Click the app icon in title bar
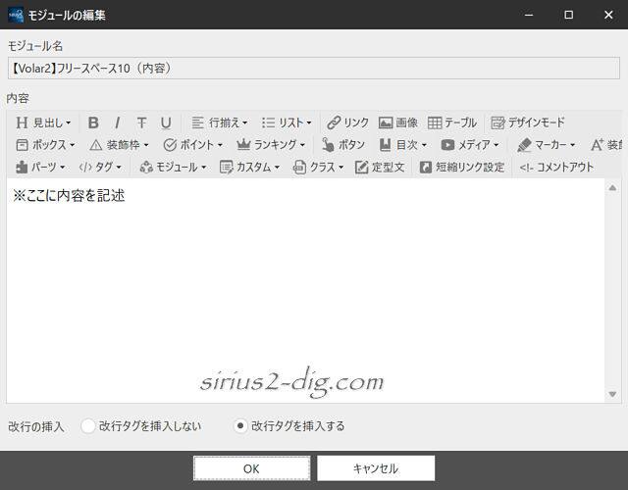This screenshot has width=628, height=490. pyautogui.click(x=16, y=15)
